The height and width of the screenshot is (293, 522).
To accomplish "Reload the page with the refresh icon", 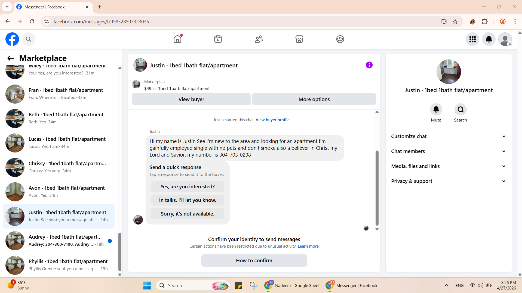I will click(32, 21).
